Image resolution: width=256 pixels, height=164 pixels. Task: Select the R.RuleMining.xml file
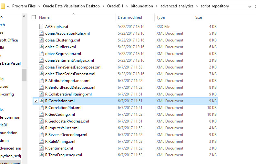click(60, 141)
